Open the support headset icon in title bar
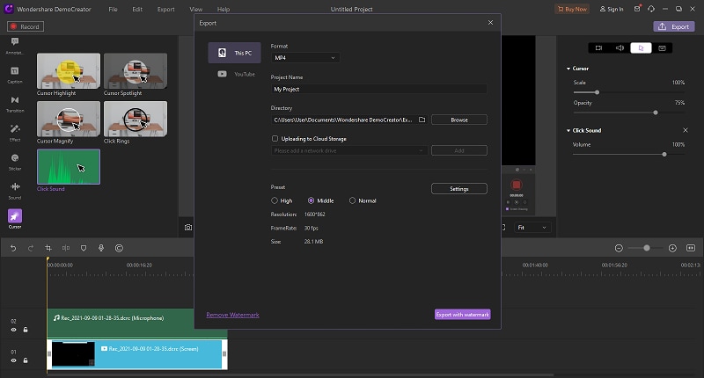This screenshot has height=378, width=704. point(651,9)
